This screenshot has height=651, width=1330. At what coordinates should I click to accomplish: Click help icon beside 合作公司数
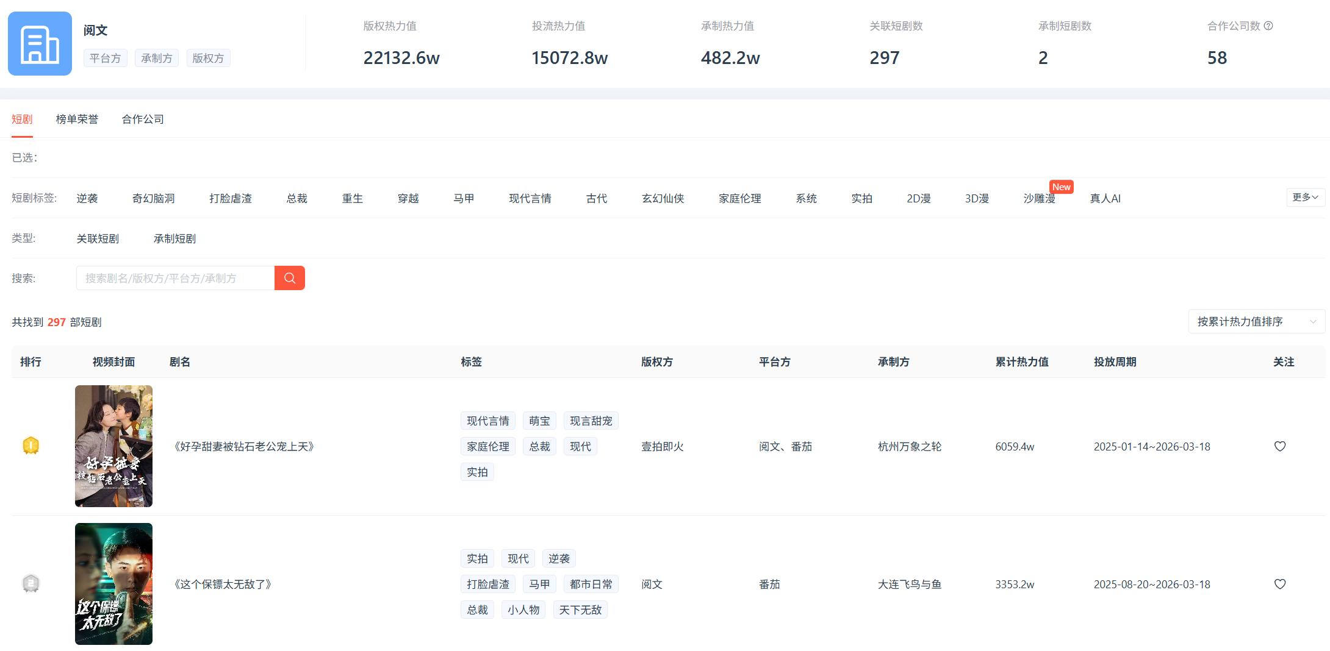[1268, 26]
